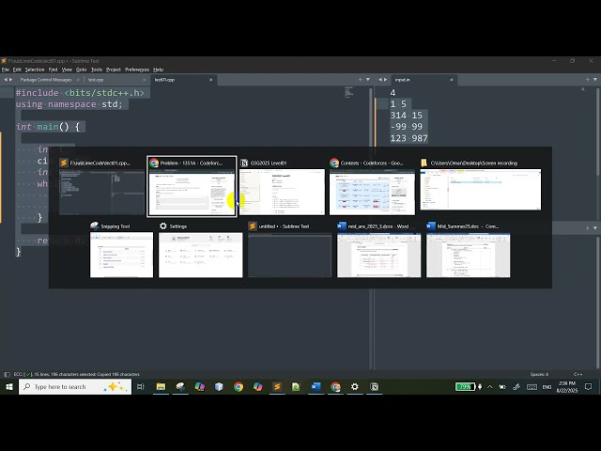The height and width of the screenshot is (451, 601).
Task: Click previous-tab arrow before Package Control Messages
Action: click(x=6, y=79)
